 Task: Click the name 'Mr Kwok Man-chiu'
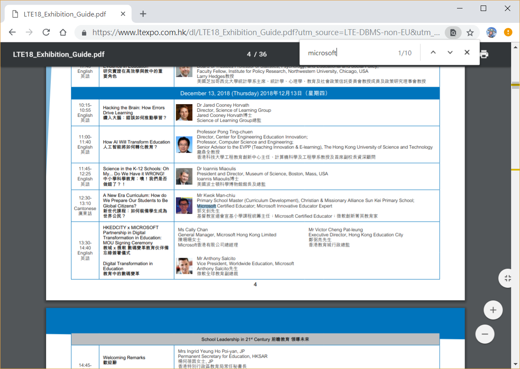point(215,196)
